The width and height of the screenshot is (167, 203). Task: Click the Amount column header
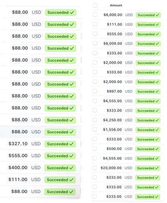point(116,5)
